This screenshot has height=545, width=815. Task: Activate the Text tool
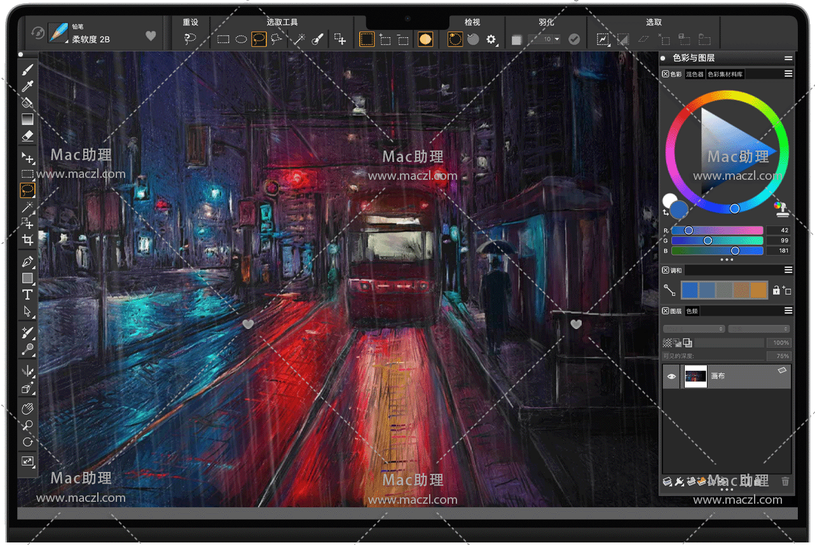(27, 294)
